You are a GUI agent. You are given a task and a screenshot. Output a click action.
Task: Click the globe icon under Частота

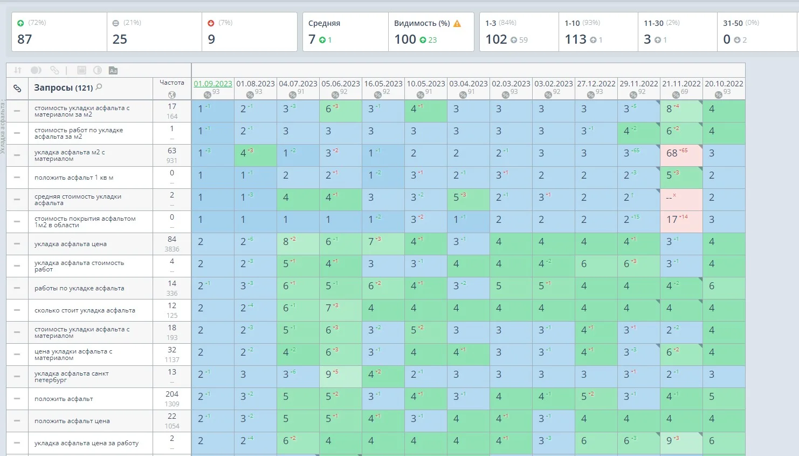172,94
